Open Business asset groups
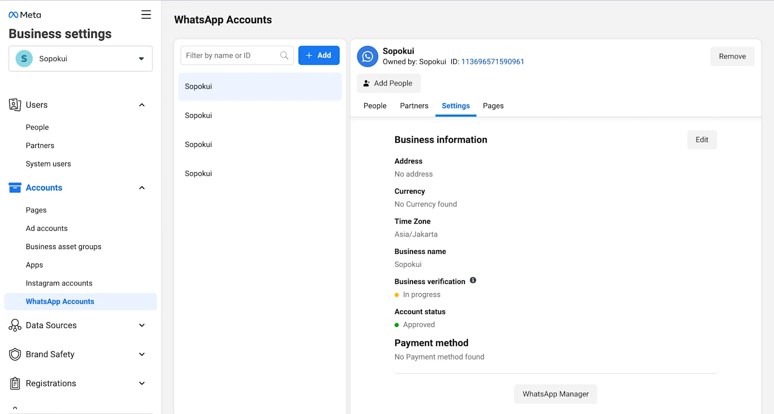 (x=64, y=247)
